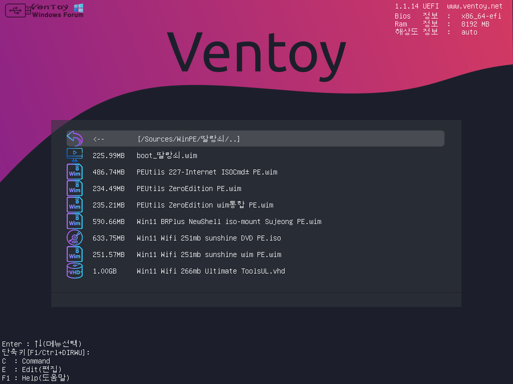
Task: Click the 단축키[F1/Ctrl+DIRWU] shortcut line
Action: (x=46, y=352)
